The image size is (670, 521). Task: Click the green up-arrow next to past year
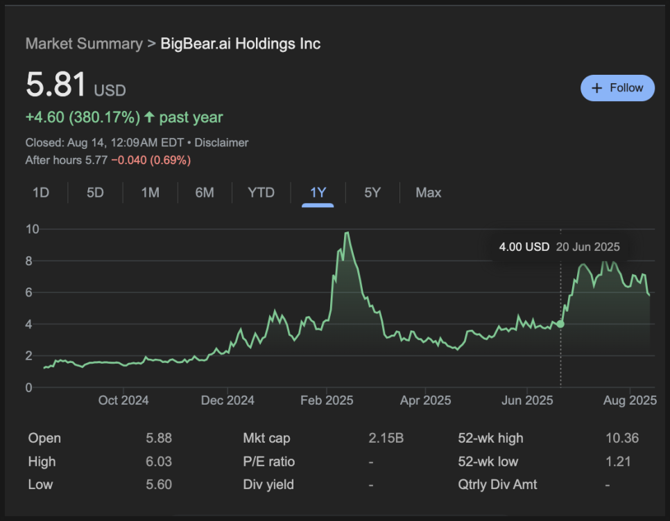(149, 117)
